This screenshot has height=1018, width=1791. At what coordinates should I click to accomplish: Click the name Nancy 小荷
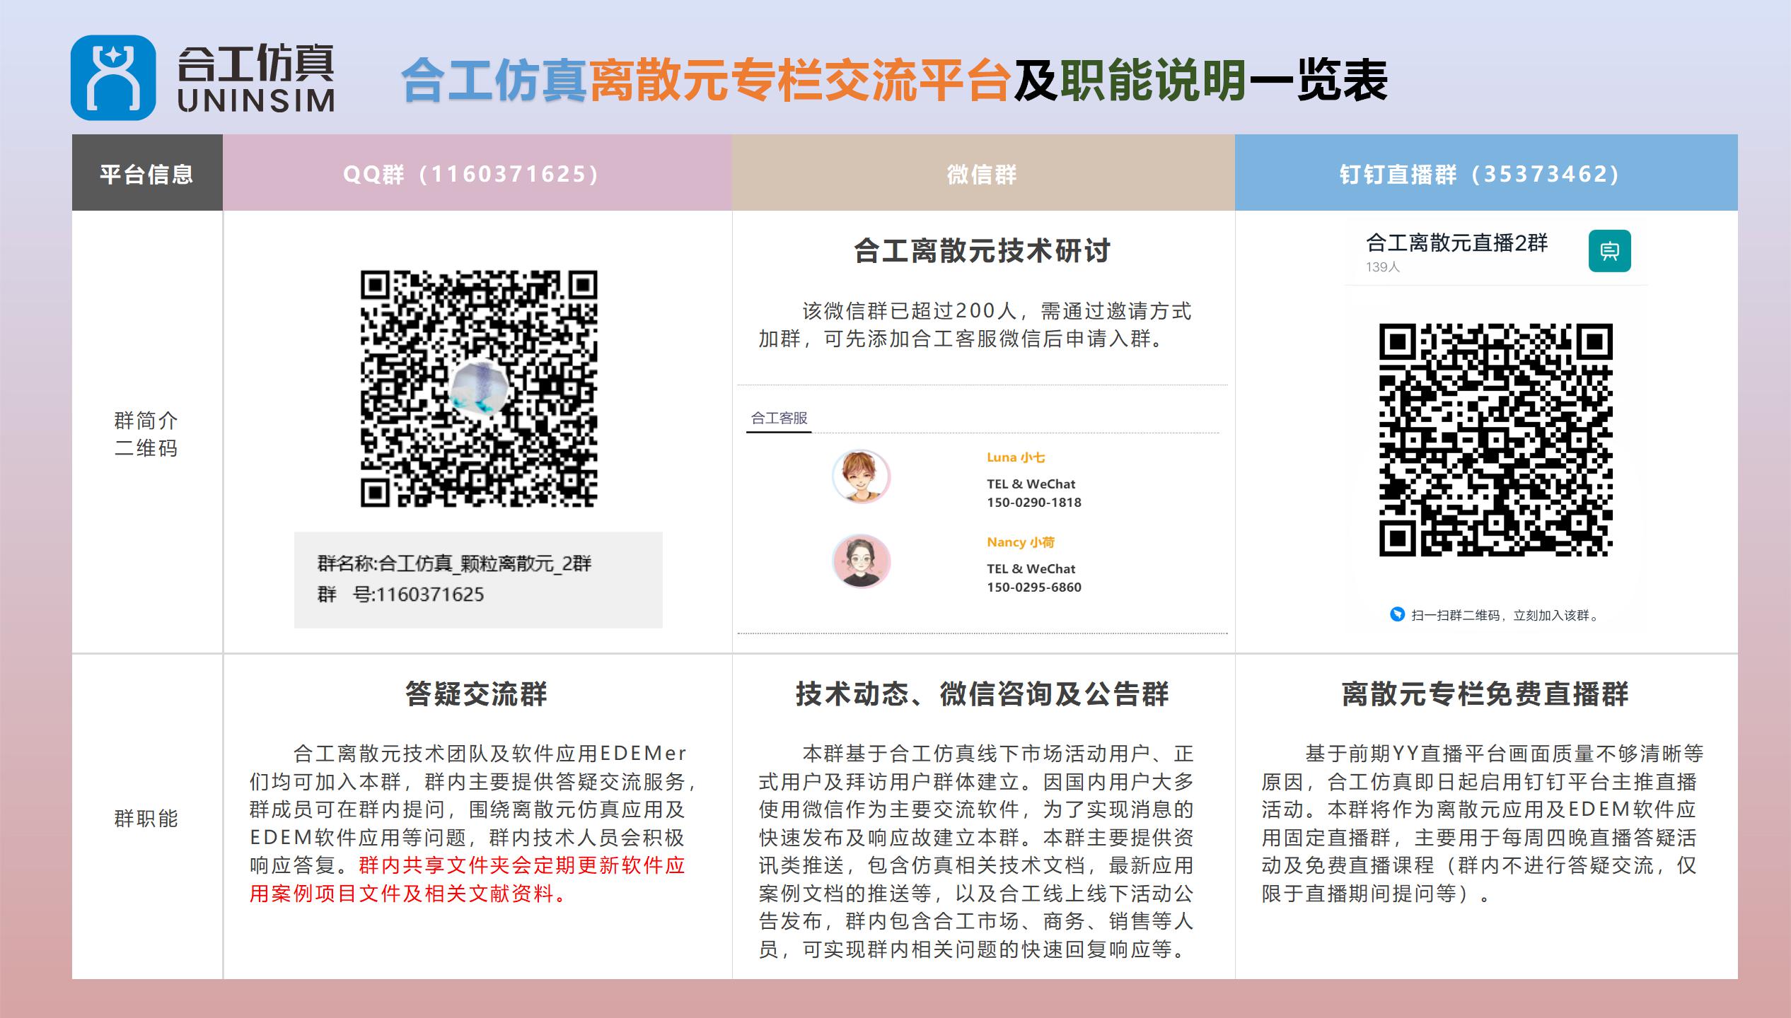click(x=1021, y=542)
